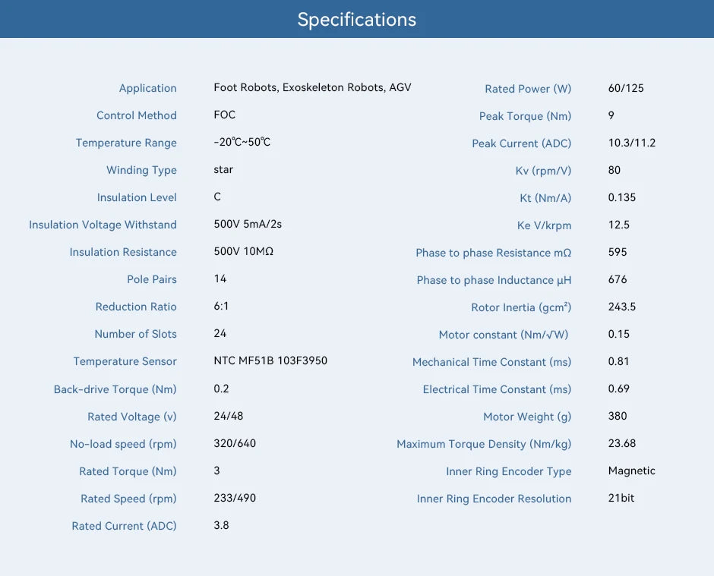Click the Maximum Torque Density value 23.68
Screen dimensions: 714x576
pos(621,443)
